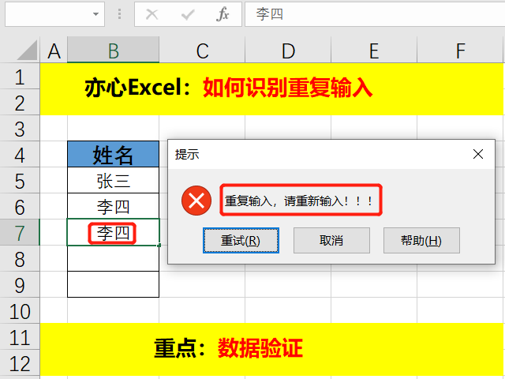Click the Retry 重试(R) button
Image resolution: width=505 pixels, height=379 pixels.
241,240
